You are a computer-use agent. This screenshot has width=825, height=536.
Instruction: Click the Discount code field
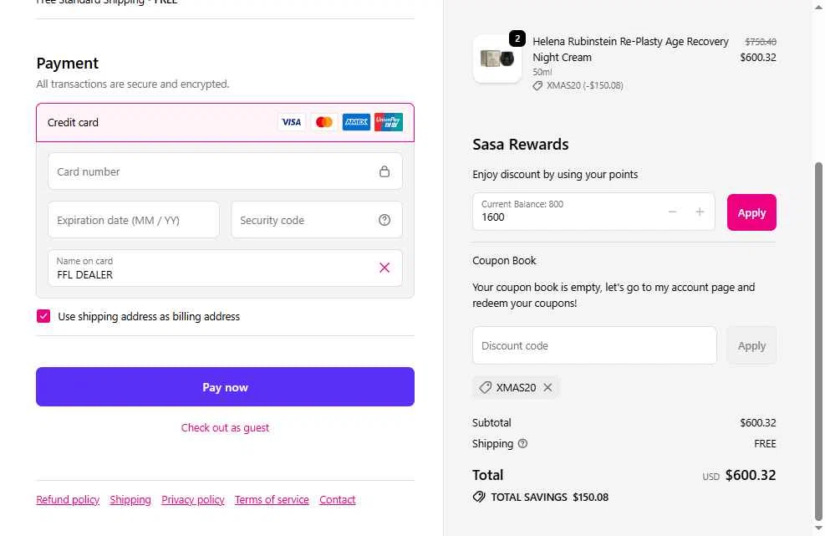(594, 345)
